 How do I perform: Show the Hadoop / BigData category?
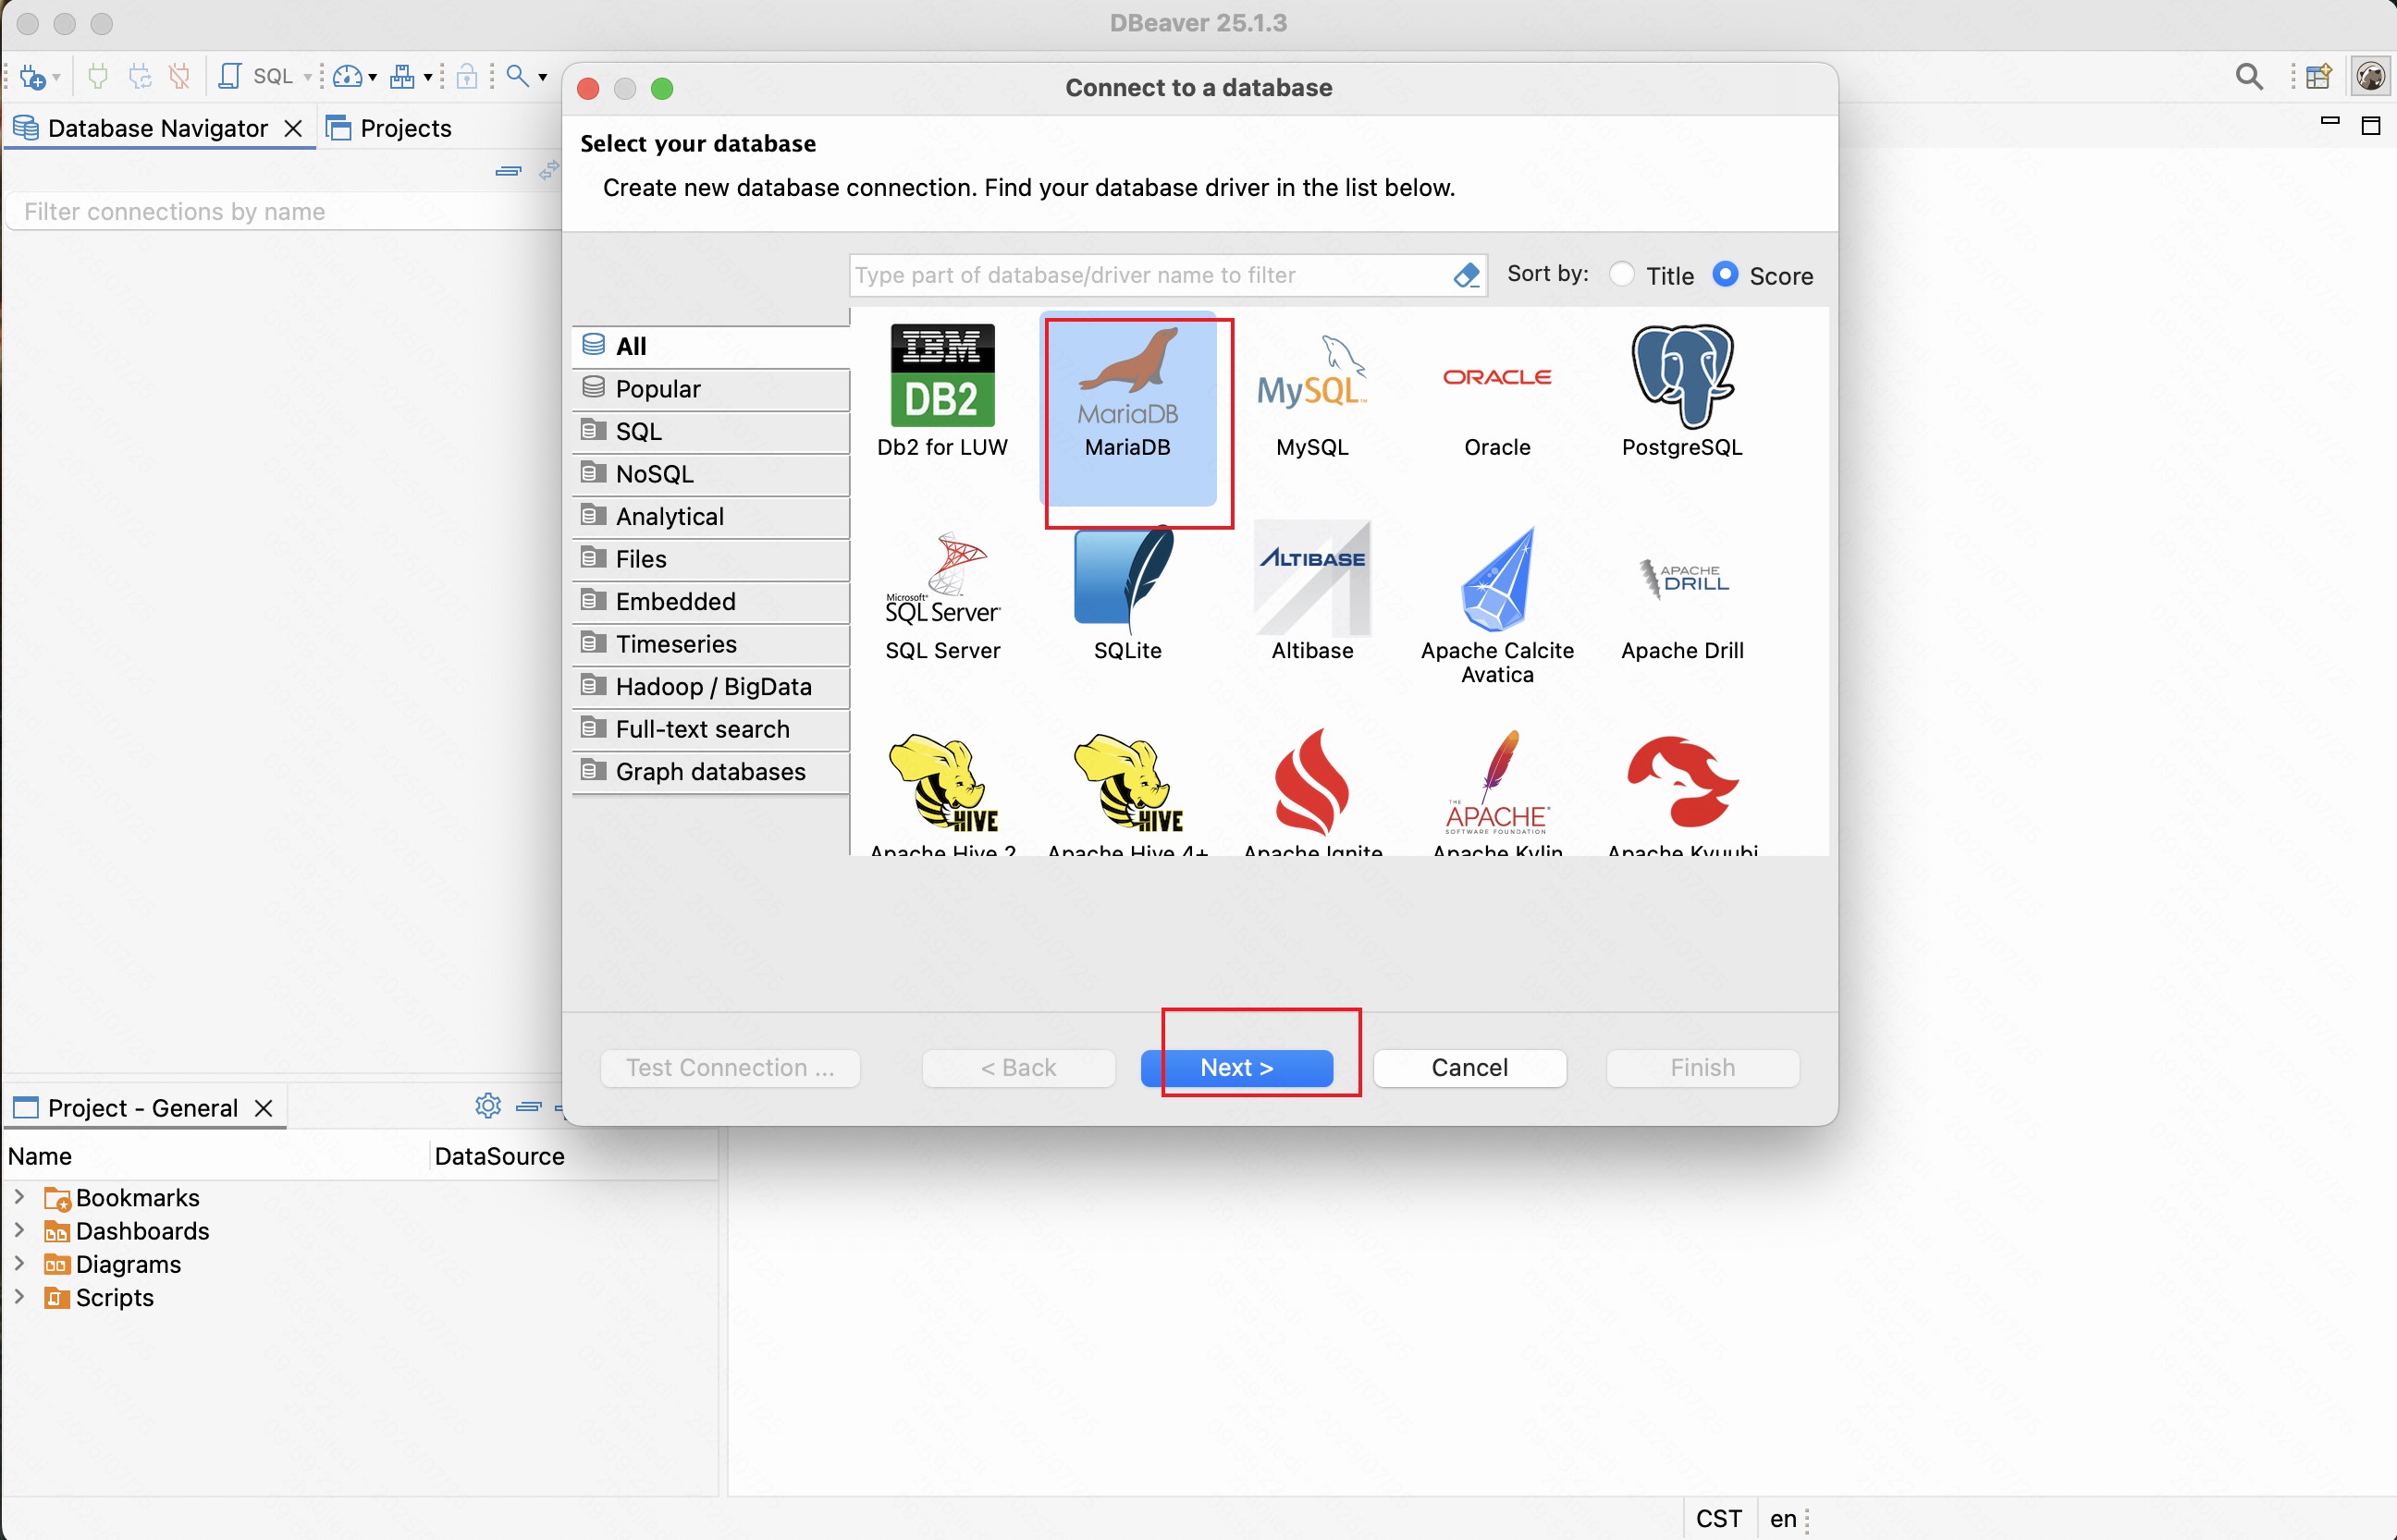[711, 687]
